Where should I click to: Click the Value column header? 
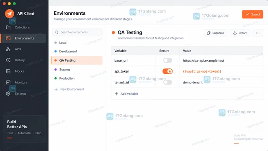[187, 51]
